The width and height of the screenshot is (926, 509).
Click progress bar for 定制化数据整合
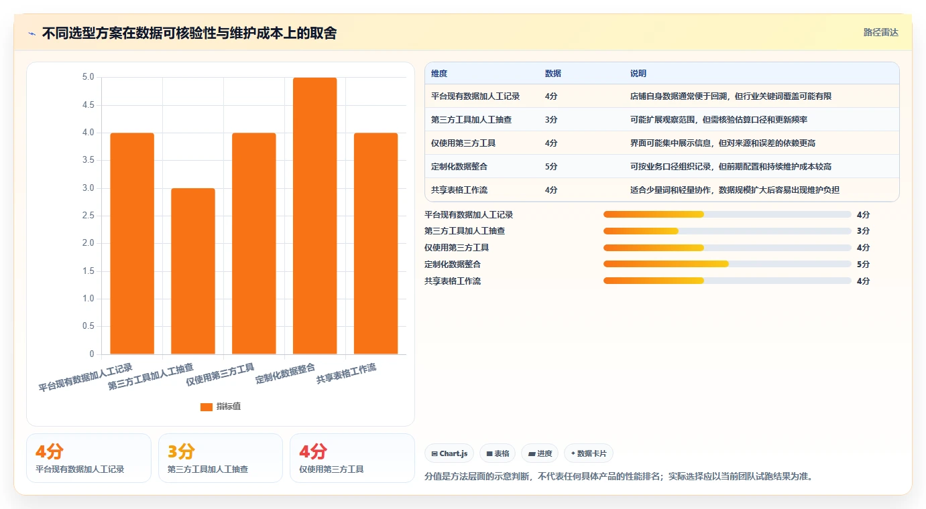[x=728, y=265]
